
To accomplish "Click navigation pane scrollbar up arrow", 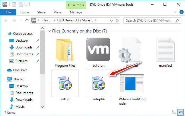I will pyautogui.click(x=43, y=28).
